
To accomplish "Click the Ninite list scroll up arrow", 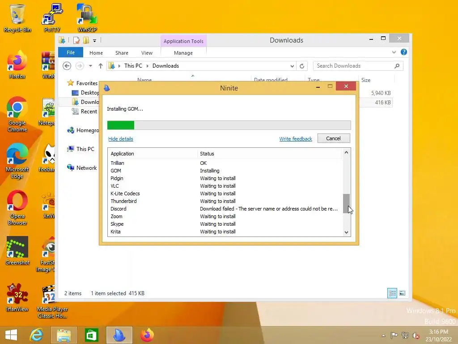I will 346,152.
